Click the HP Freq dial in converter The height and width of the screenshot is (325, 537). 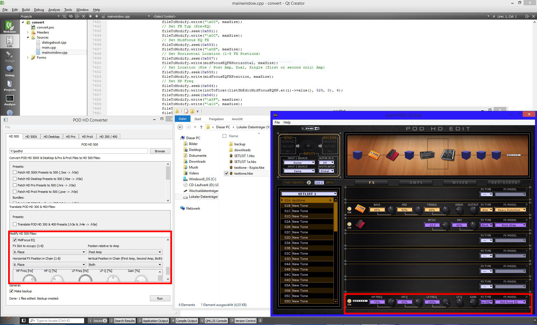tap(29, 278)
